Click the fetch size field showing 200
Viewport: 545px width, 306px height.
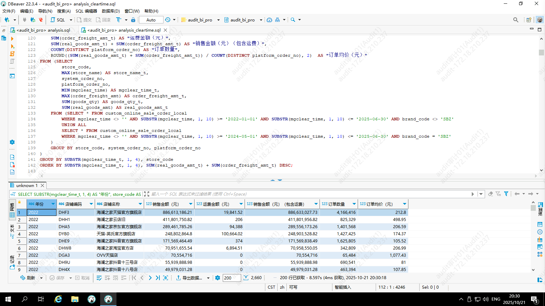(232, 278)
